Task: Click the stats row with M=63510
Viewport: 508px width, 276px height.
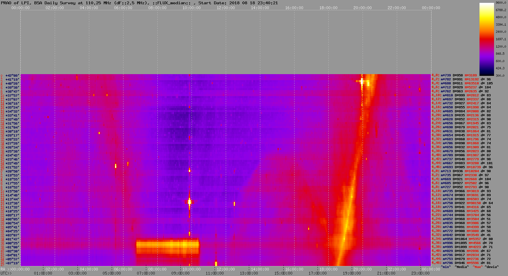Action: tap(462, 83)
